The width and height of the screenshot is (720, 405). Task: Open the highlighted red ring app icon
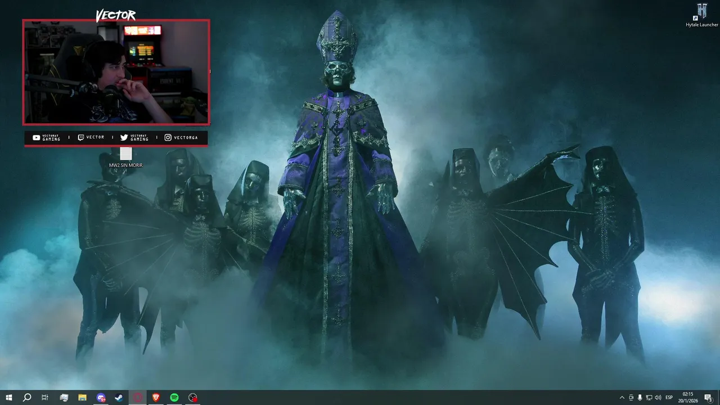pyautogui.click(x=138, y=398)
